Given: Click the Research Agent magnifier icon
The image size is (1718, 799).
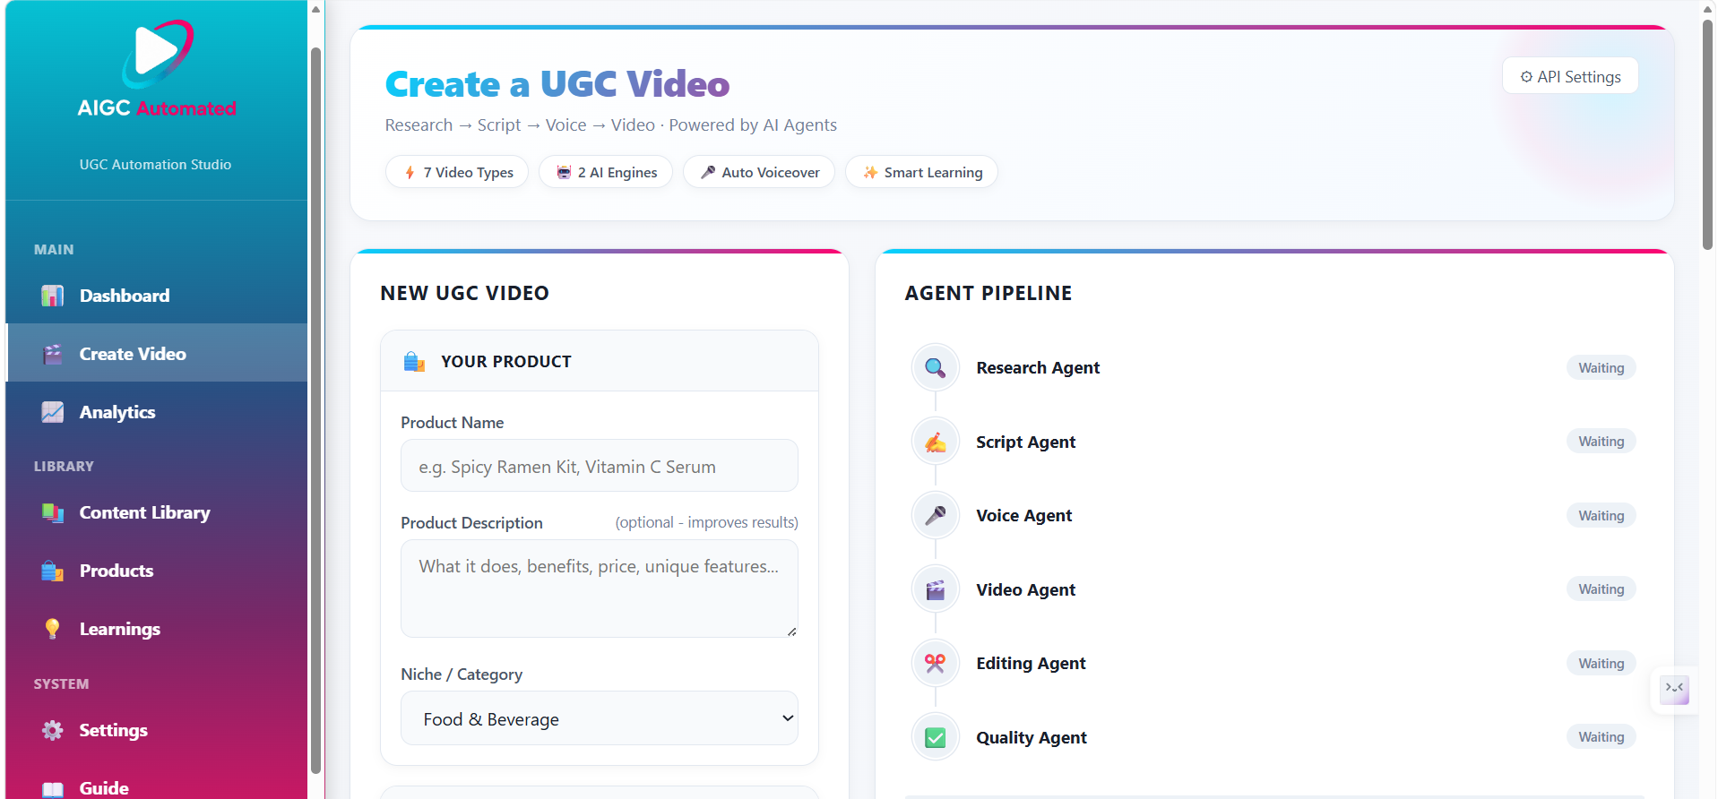Looking at the screenshot, I should (x=935, y=367).
